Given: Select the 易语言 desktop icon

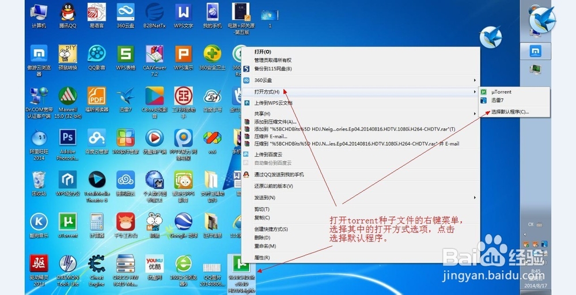Looking at the screenshot, I should point(97,16).
